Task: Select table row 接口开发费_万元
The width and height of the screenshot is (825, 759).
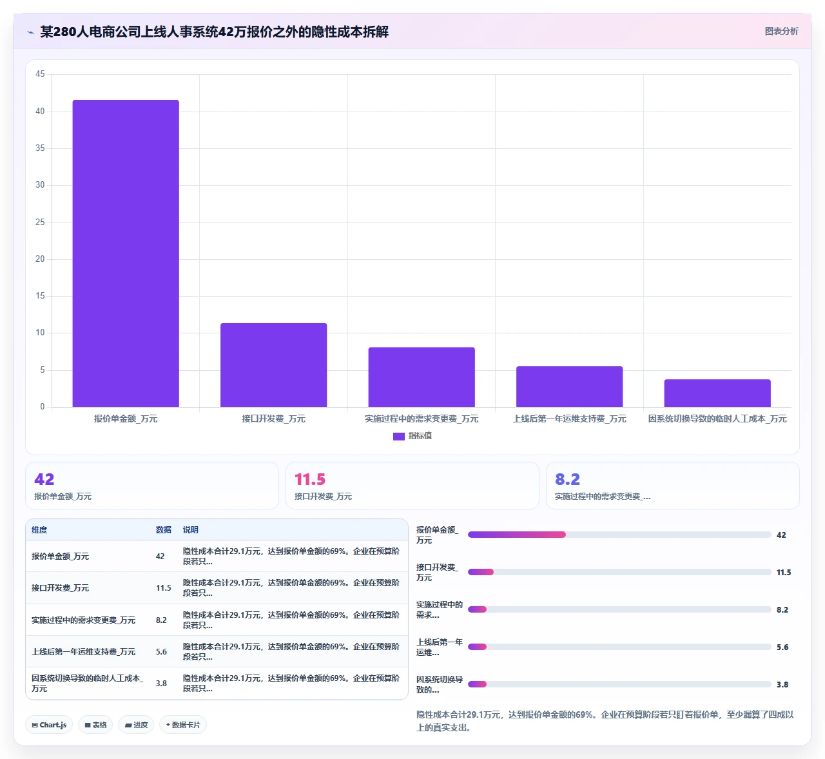Action: click(x=217, y=588)
